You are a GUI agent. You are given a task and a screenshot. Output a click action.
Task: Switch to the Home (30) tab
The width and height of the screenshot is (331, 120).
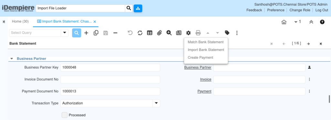click(x=20, y=22)
